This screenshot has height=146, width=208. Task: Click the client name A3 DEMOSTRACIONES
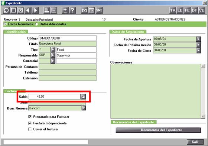(x=170, y=19)
